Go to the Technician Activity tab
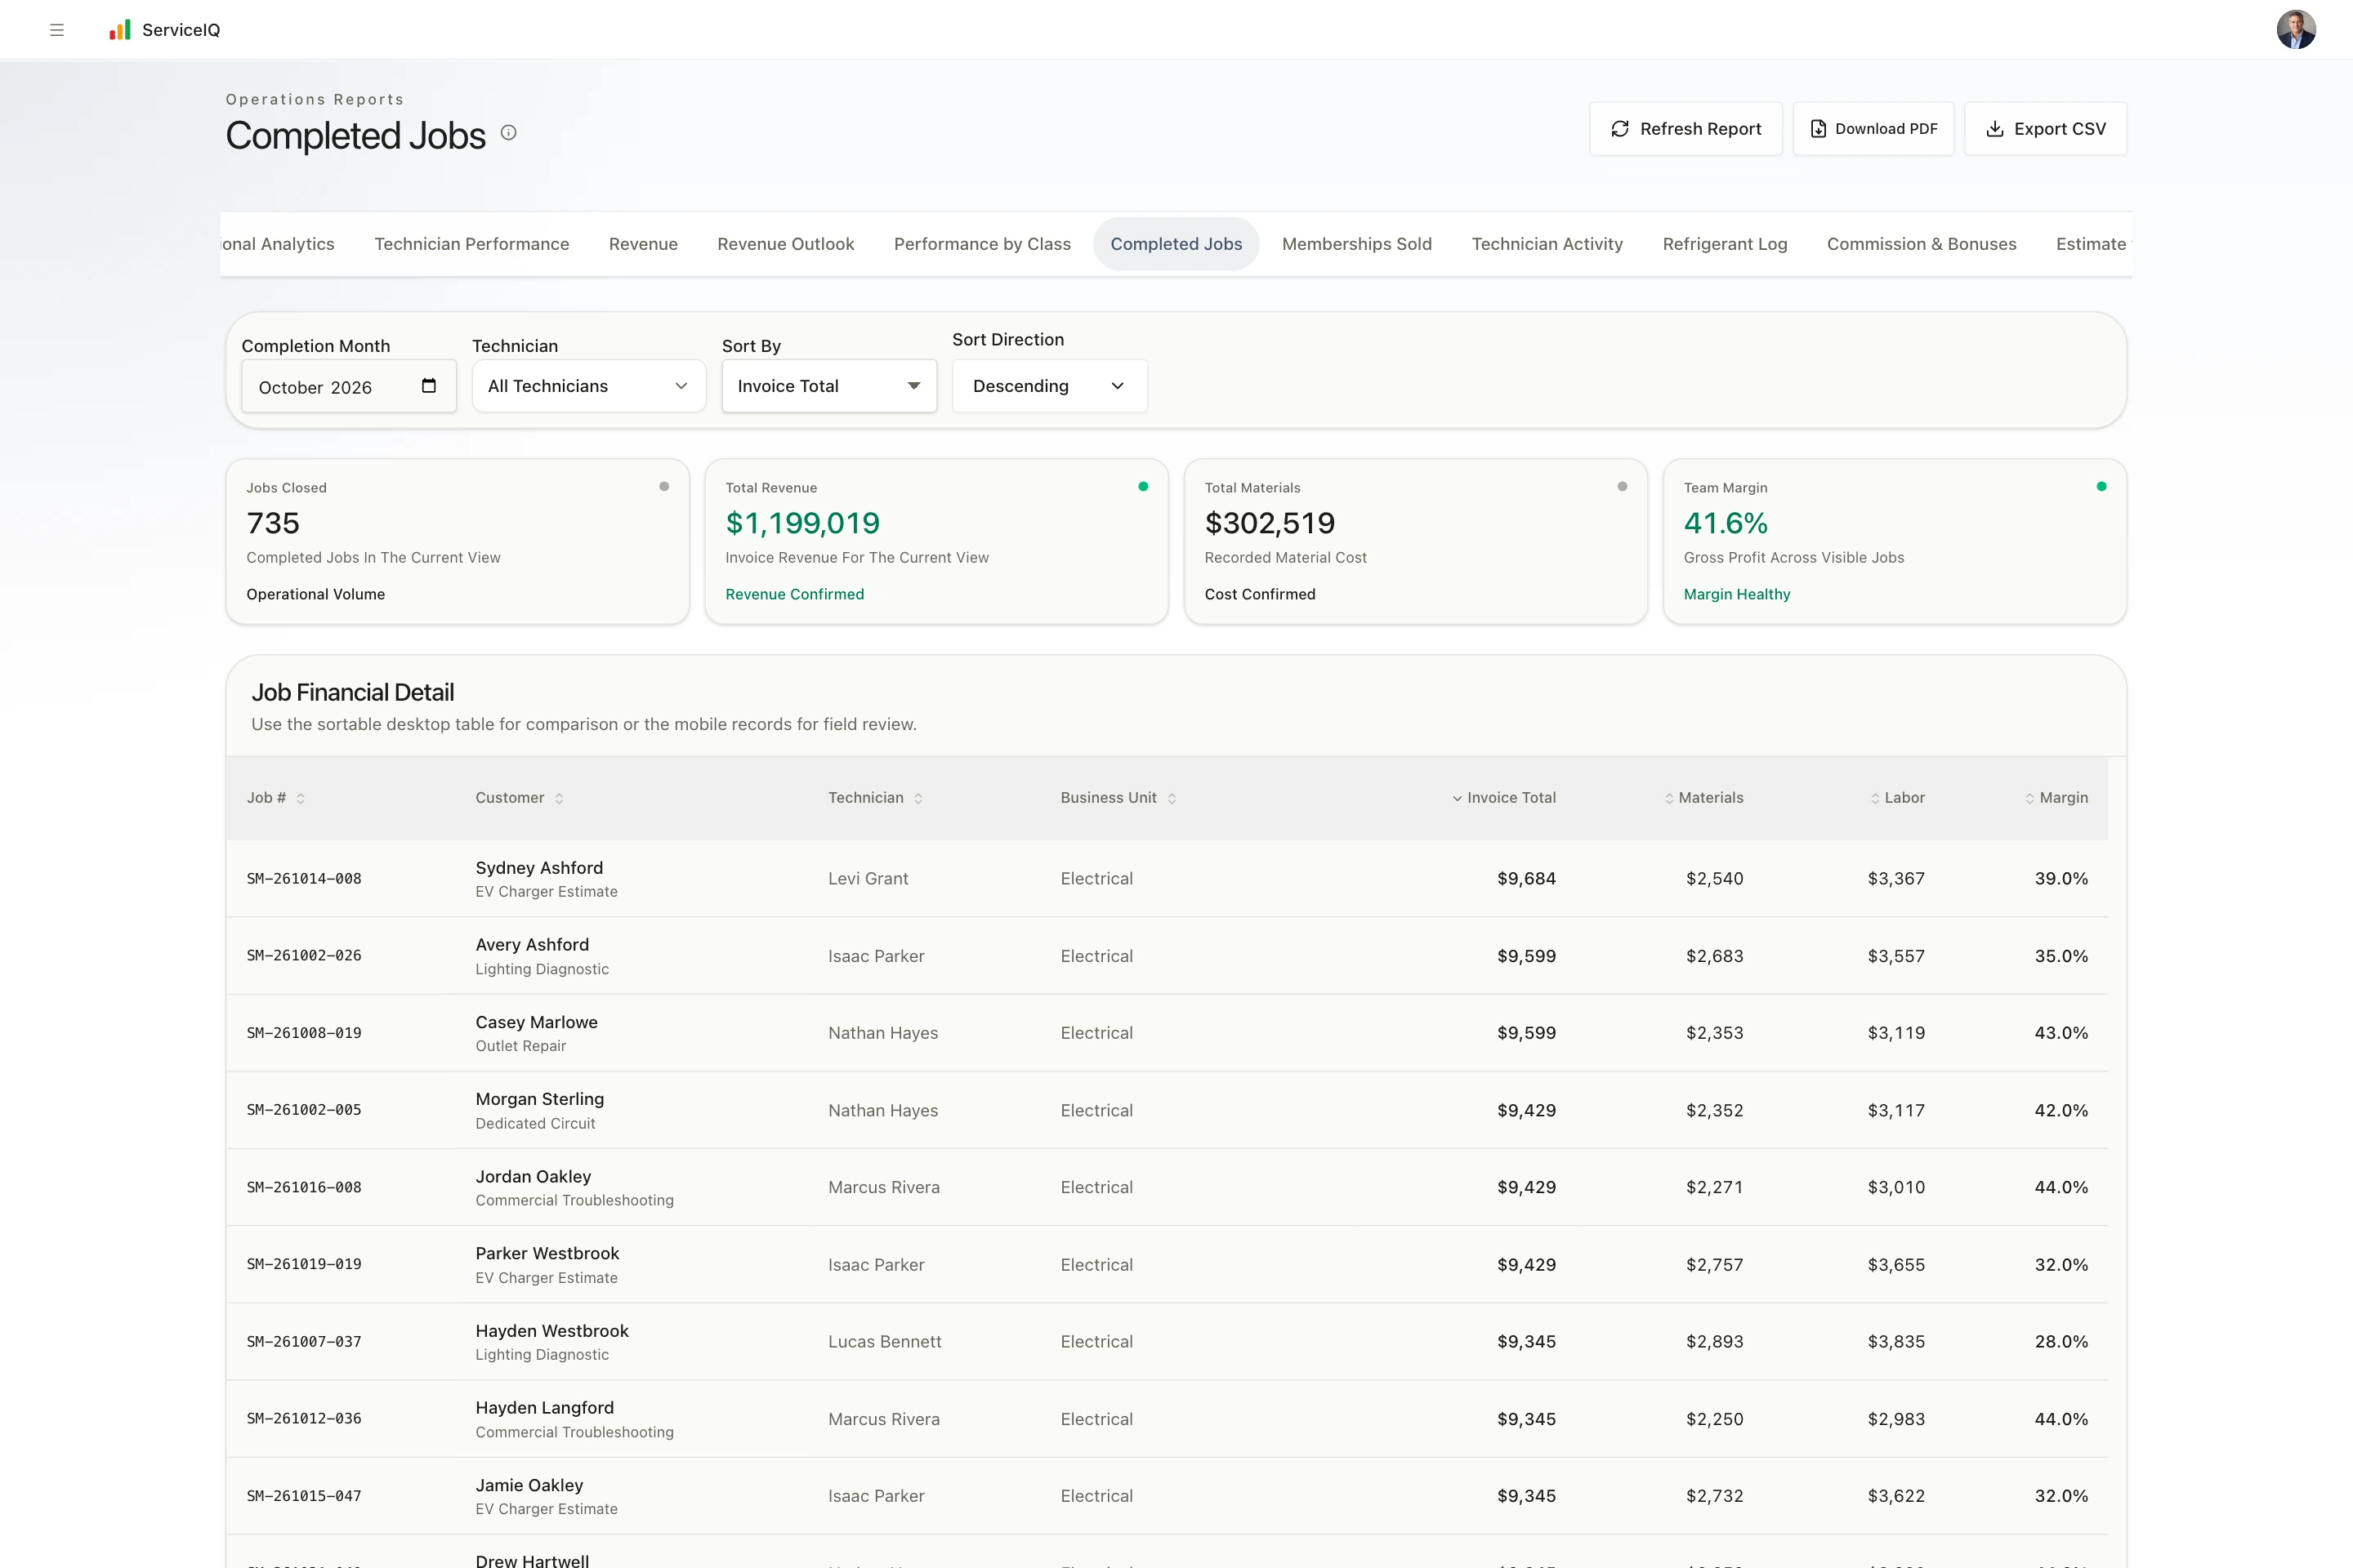Viewport: 2353px width, 1568px height. [x=1547, y=244]
